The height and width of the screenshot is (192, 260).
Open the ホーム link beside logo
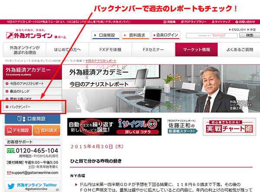(x=60, y=37)
